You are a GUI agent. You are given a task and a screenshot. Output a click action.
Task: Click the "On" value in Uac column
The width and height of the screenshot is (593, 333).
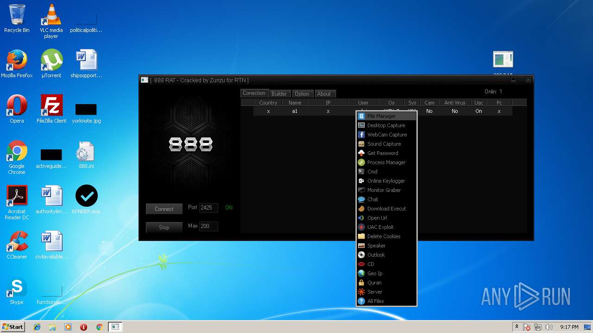tap(479, 111)
